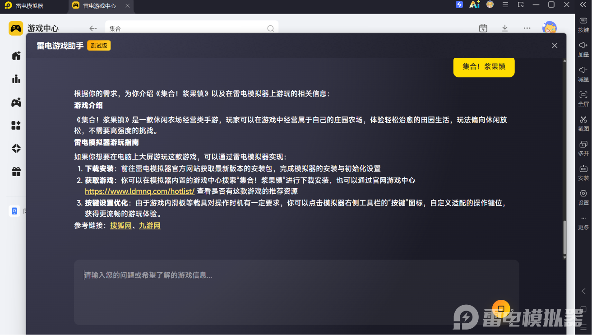Click the 安装 APK install icon
The height and width of the screenshot is (335, 592).
coord(583,172)
